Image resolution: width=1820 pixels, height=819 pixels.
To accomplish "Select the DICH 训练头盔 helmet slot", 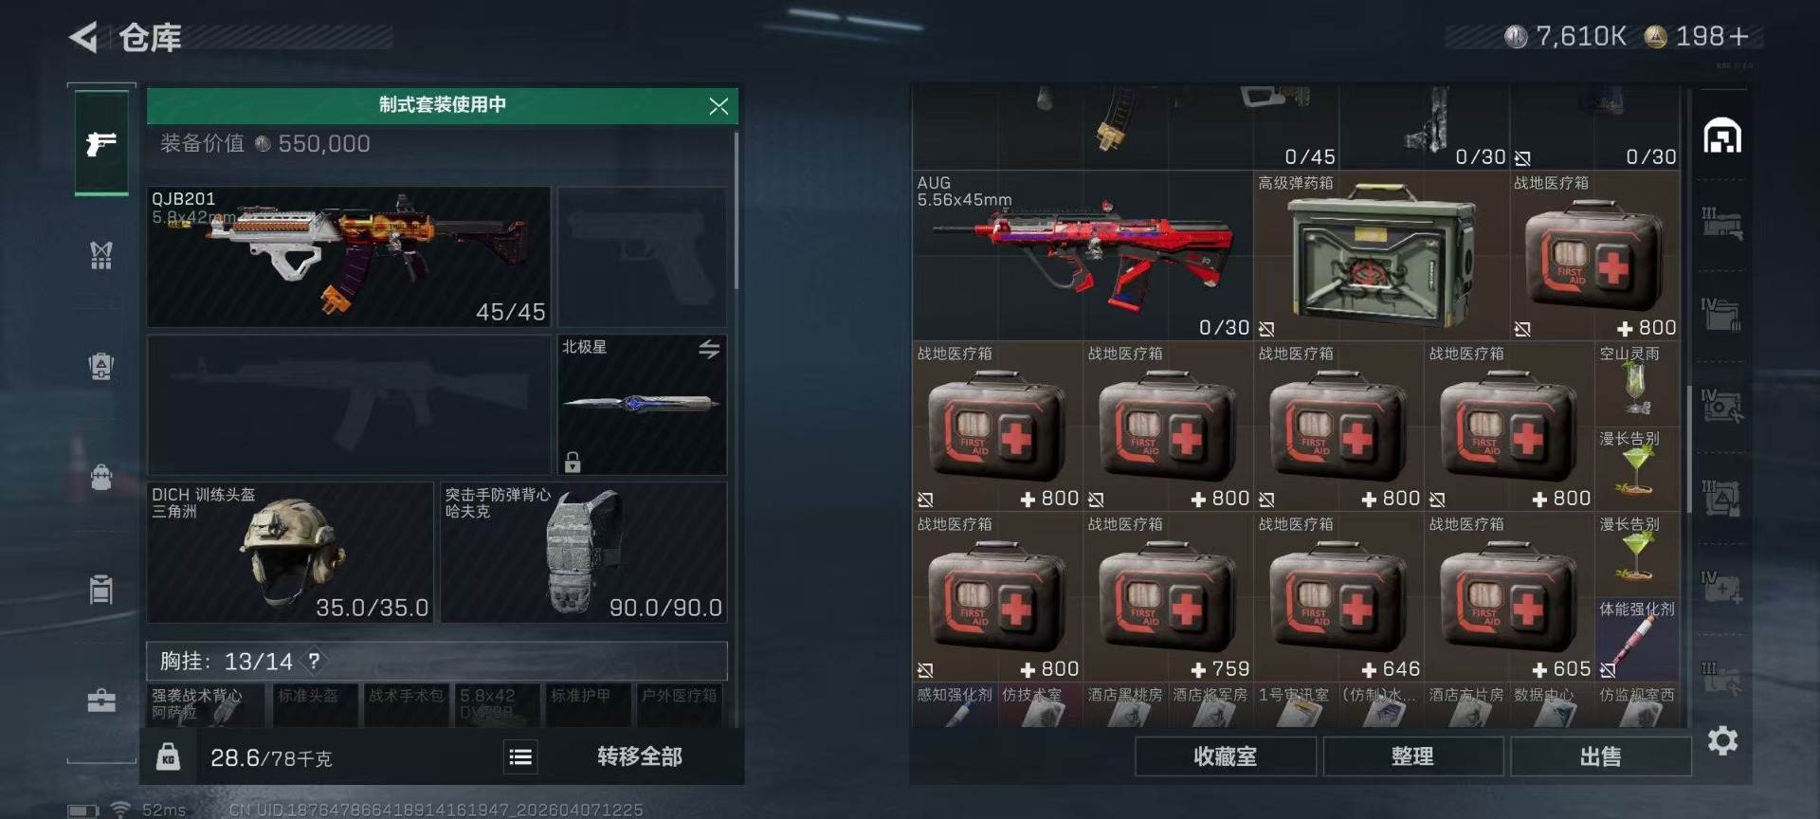I will [290, 553].
